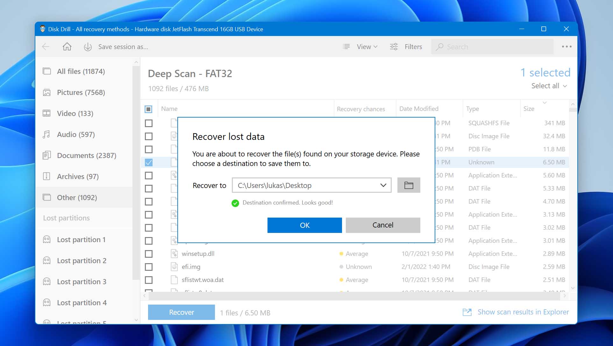Select Audio (597) category
The height and width of the screenshot is (346, 613).
(84, 134)
